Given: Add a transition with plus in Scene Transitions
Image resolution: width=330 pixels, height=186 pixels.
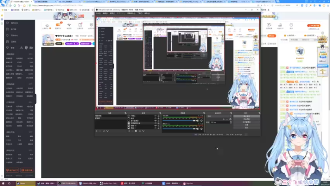Looking at the screenshot, I should coord(224,119).
